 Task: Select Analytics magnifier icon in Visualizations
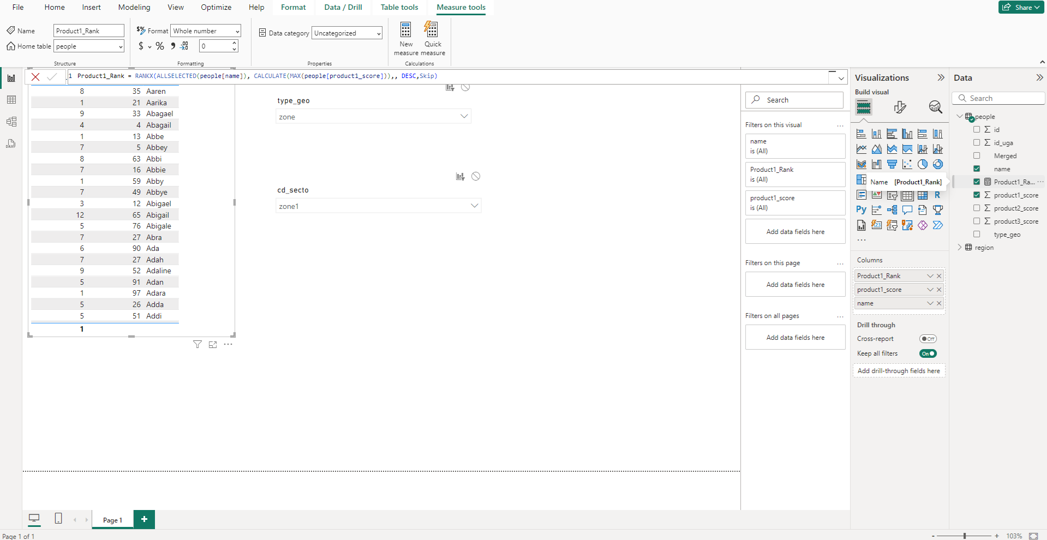tap(935, 107)
